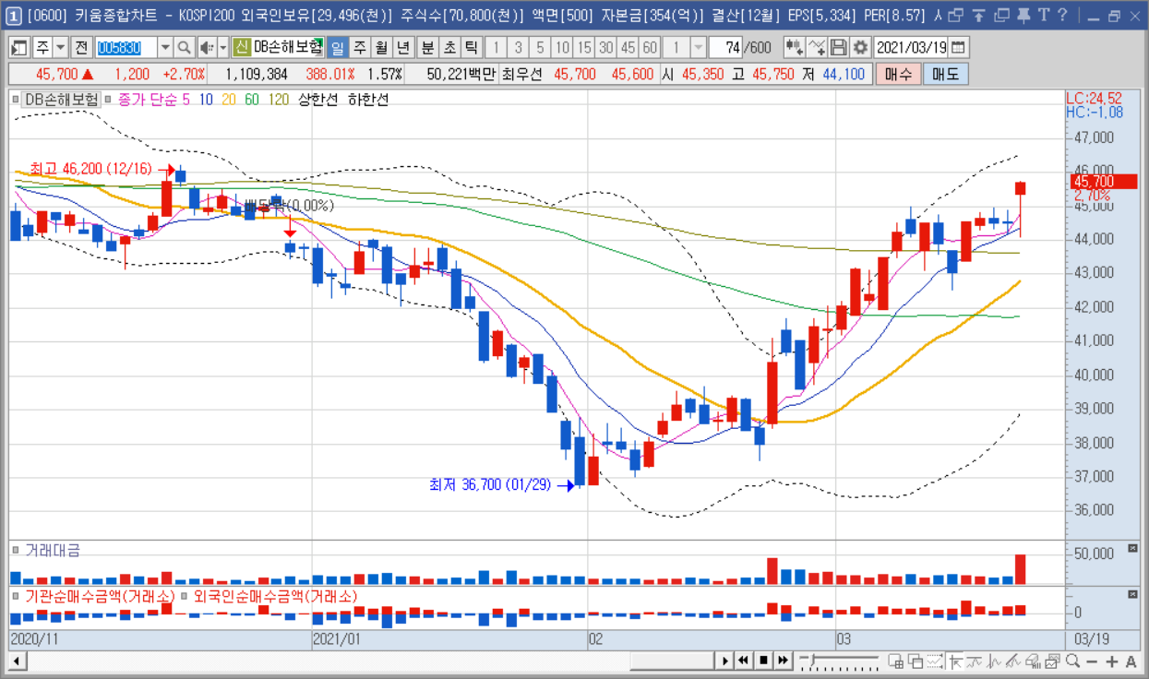This screenshot has height=679, width=1149.
Task: Click the dotted chart area icon
Action: (934, 661)
